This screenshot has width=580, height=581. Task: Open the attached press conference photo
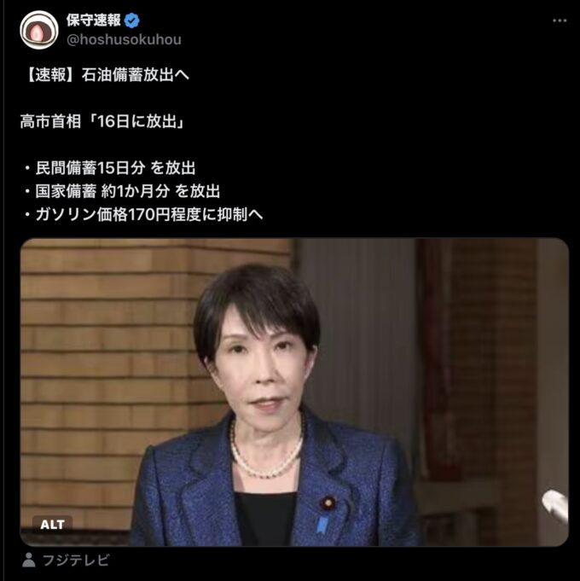point(294,392)
